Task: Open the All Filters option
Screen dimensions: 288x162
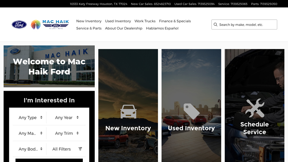Action: pos(66,149)
